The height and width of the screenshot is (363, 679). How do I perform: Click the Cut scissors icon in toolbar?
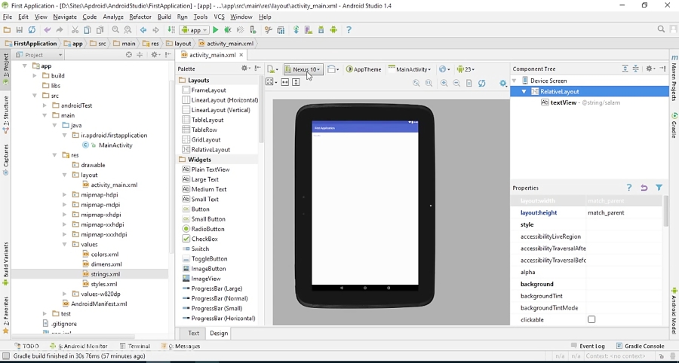[x=75, y=30]
